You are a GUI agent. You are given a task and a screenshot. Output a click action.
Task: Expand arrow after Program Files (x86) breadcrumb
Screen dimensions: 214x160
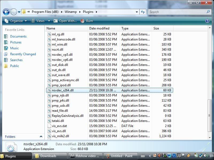[x=62, y=12]
